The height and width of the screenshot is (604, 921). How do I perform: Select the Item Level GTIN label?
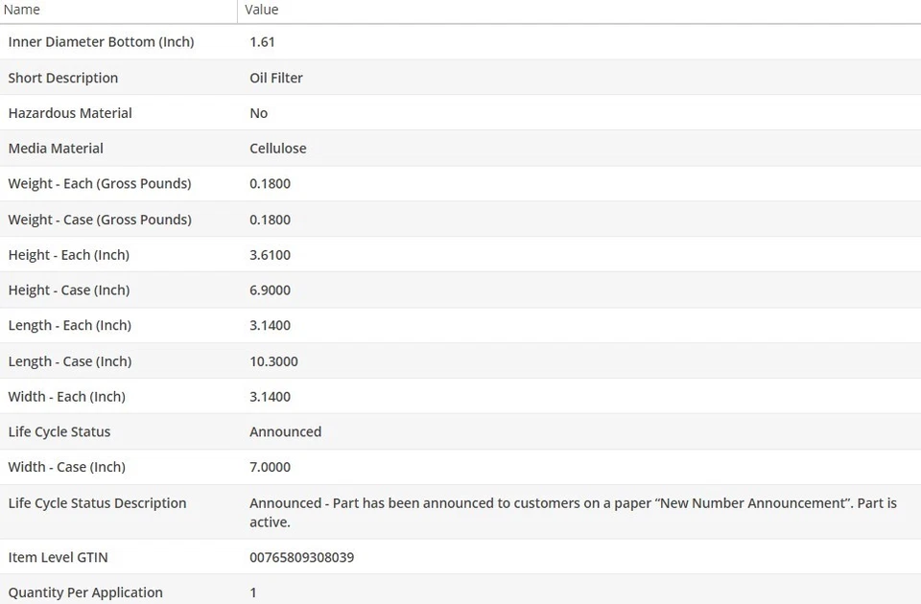pos(59,558)
